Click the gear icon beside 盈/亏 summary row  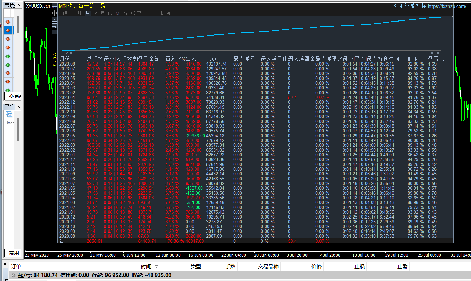13,275
